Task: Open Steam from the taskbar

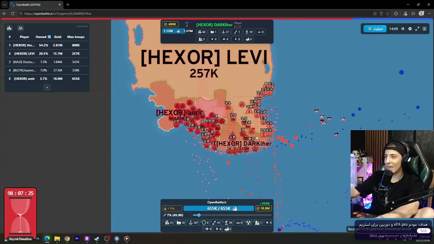Action: [x=97, y=239]
